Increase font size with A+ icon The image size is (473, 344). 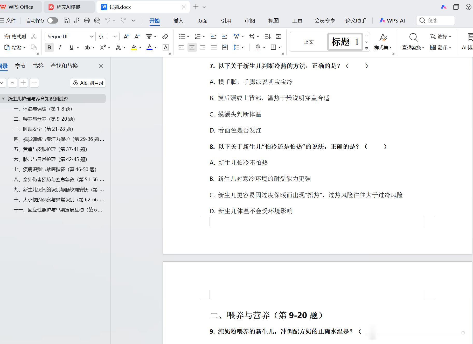click(x=126, y=36)
